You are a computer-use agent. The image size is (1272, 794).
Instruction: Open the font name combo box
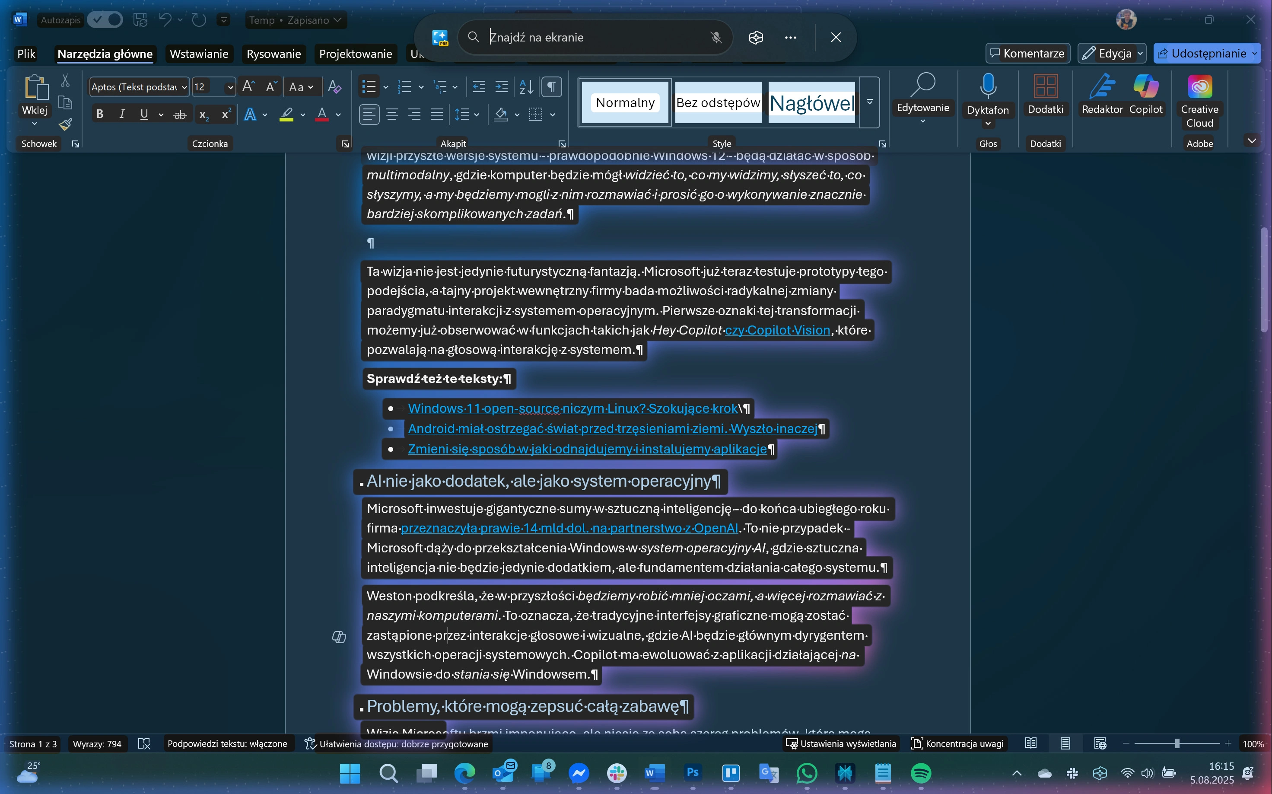[x=139, y=86]
